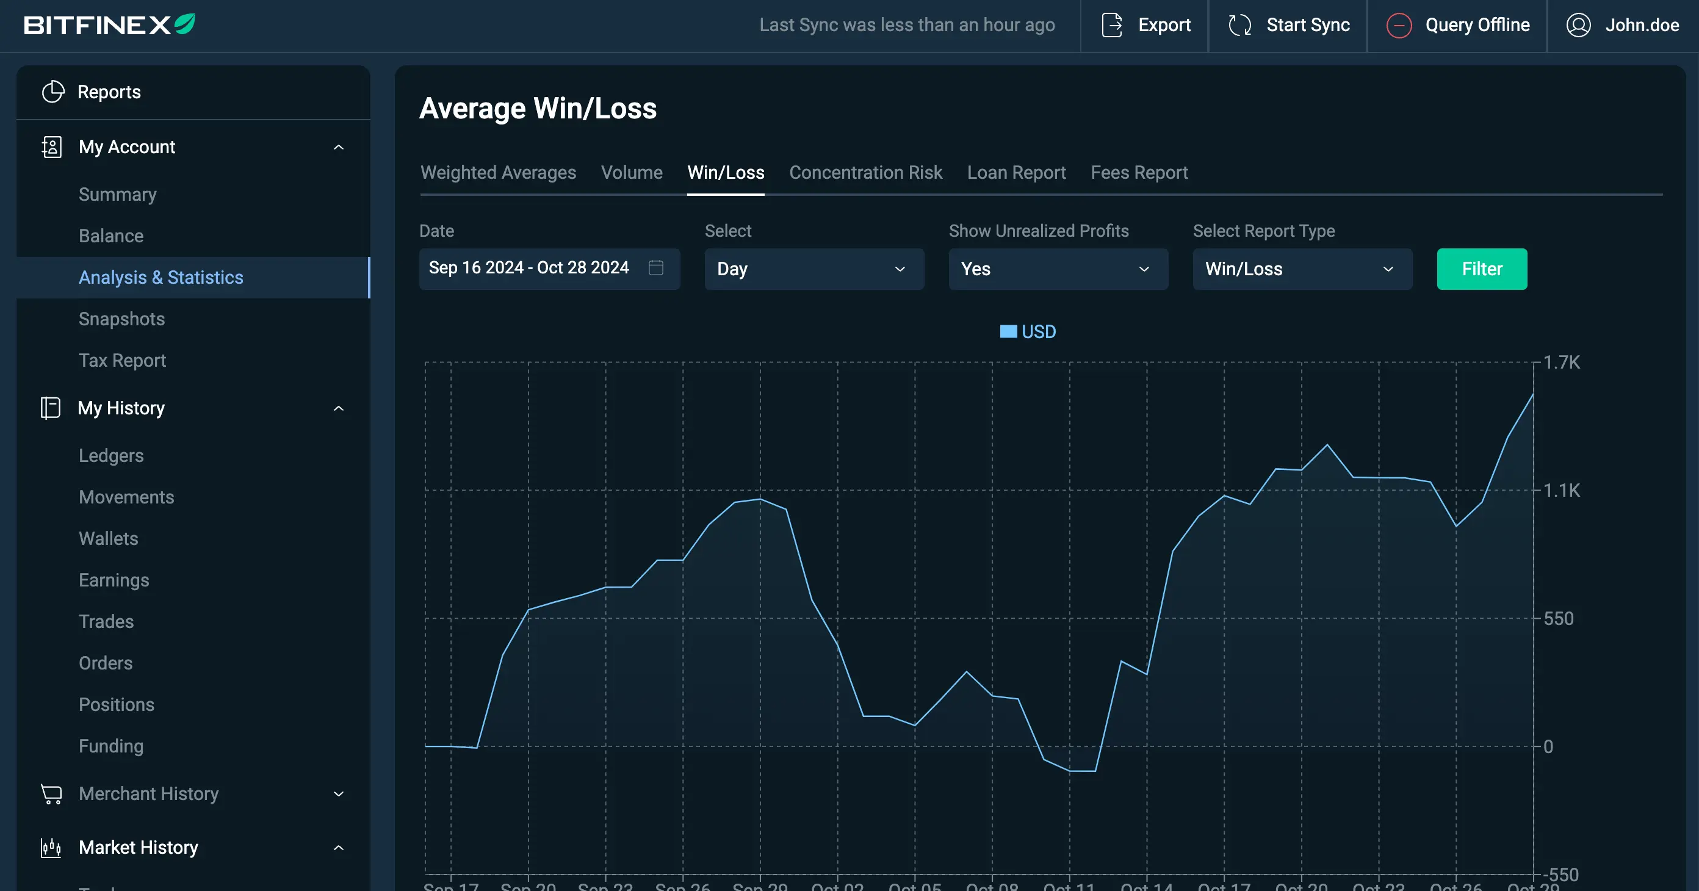Open the Show Unrealized Profits dropdown
The width and height of the screenshot is (1699, 891).
(1058, 269)
